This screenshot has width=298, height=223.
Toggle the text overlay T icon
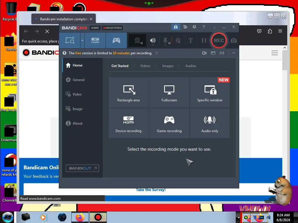coord(190,40)
